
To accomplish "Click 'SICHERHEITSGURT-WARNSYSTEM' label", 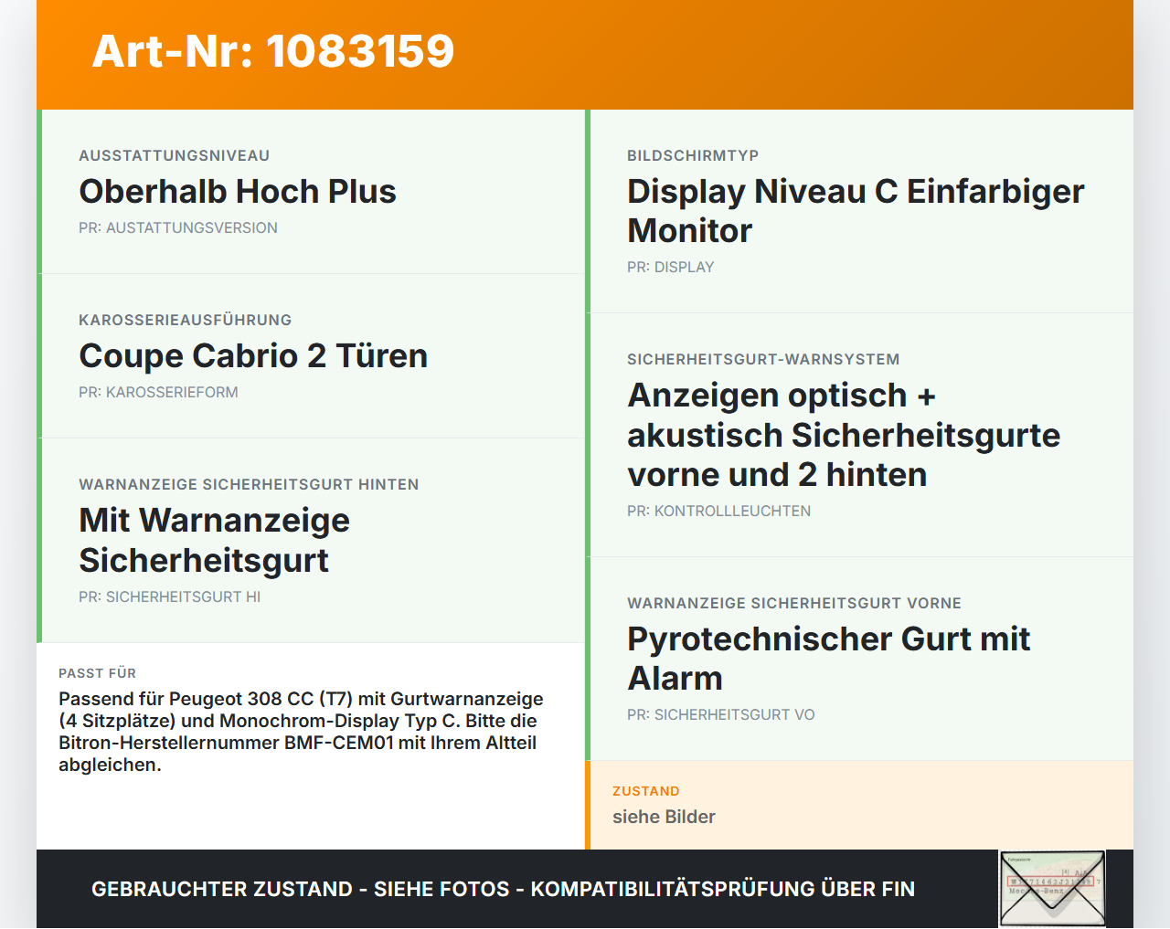I will click(x=763, y=359).
